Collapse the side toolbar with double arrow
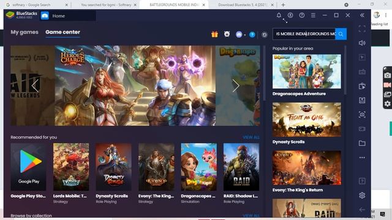The width and height of the screenshot is (392, 220). click(x=362, y=15)
